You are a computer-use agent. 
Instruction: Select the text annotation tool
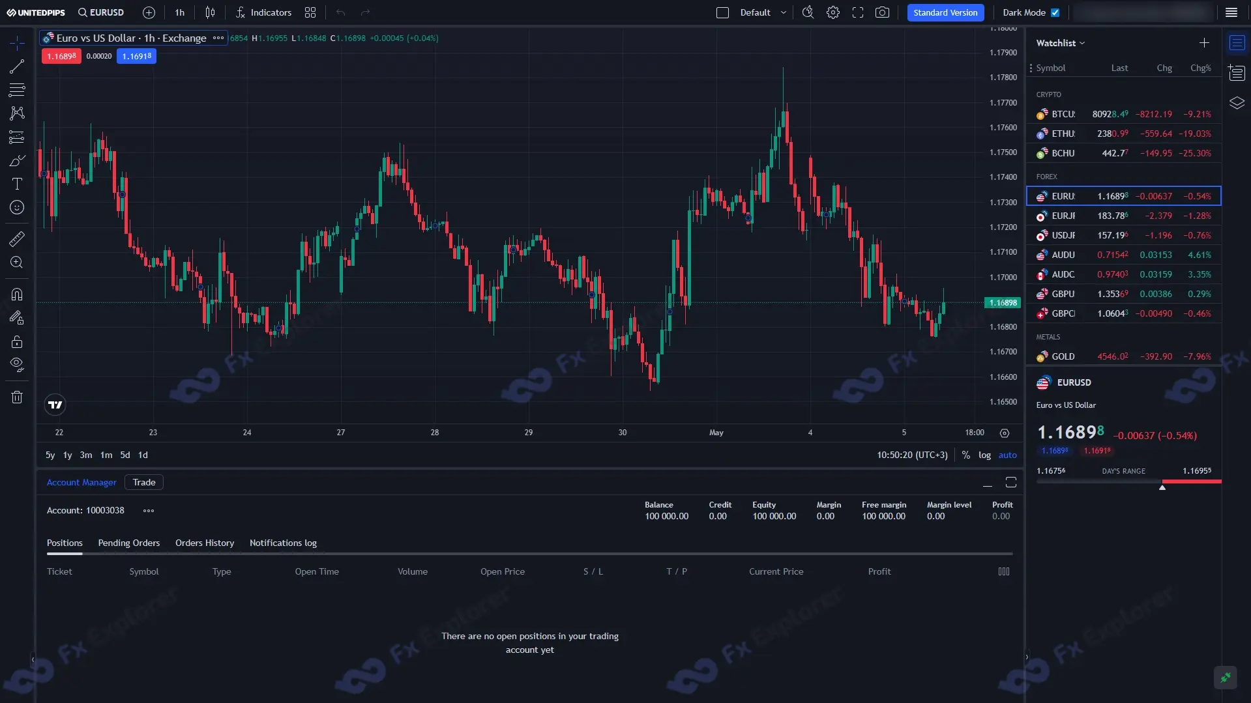17,184
